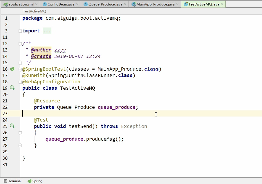Collapse the testSend method body at line 26
262x184 pixels.
pyautogui.click(x=20, y=133)
